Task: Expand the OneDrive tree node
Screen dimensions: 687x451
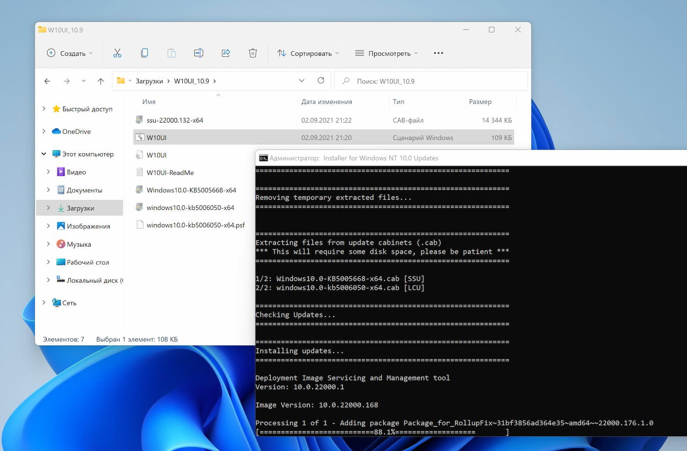Action: tap(44, 131)
